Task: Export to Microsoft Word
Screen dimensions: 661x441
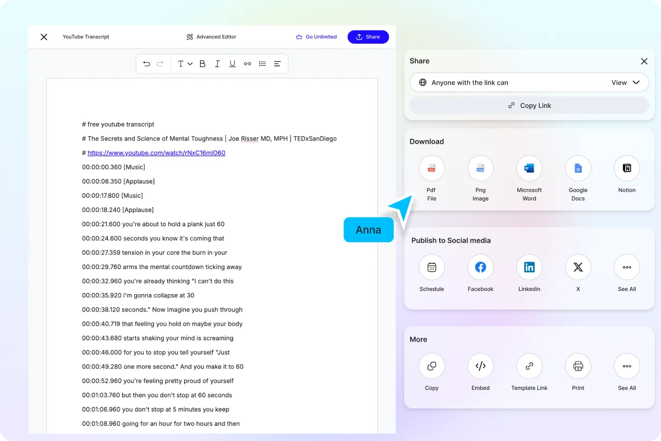Action: click(x=529, y=168)
